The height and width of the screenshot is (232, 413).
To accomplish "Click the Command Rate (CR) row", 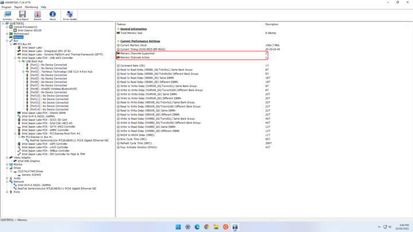I will pos(193,65).
